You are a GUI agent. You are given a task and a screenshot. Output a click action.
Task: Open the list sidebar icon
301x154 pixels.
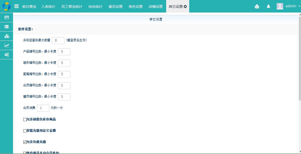(7, 27)
